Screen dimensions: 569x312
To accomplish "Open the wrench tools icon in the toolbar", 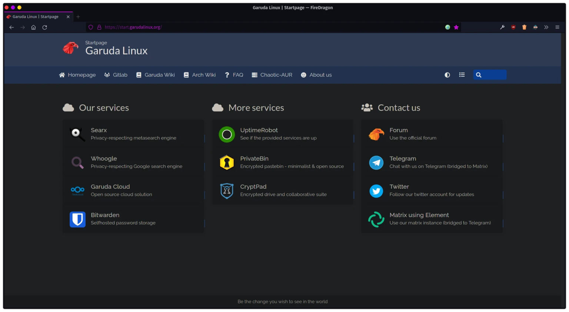I will (502, 27).
